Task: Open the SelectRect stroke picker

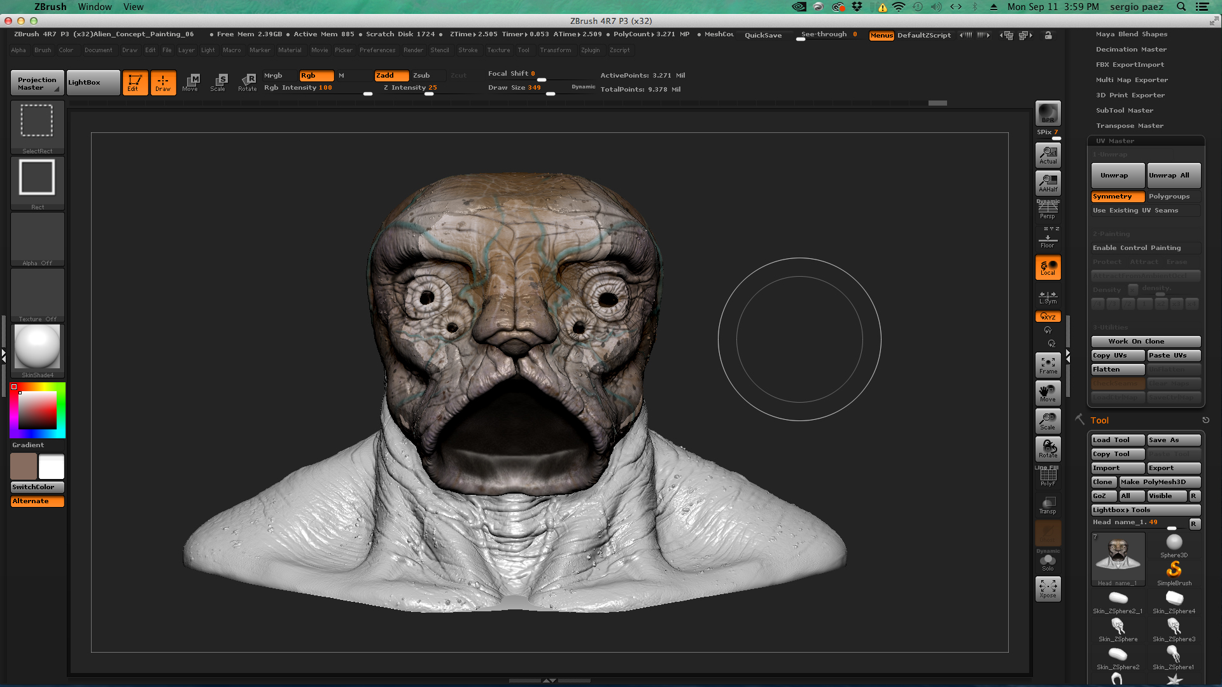Action: tap(37, 126)
